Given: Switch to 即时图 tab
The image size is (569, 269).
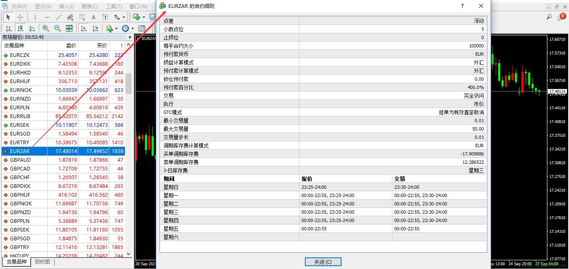Looking at the screenshot, I should 42,262.
